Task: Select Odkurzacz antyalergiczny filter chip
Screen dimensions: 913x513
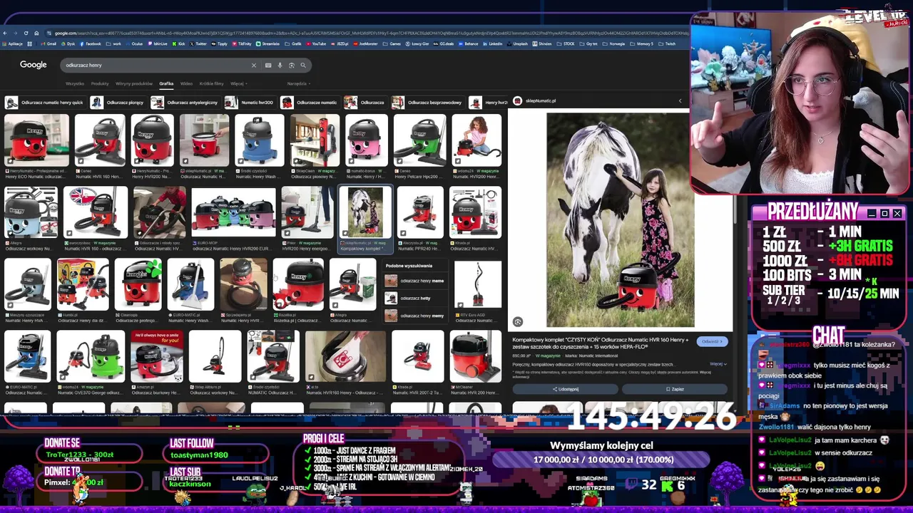Action: click(185, 103)
